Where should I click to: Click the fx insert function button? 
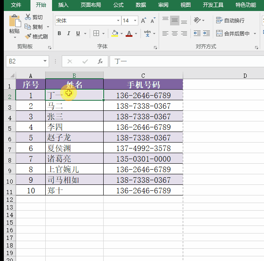100,61
